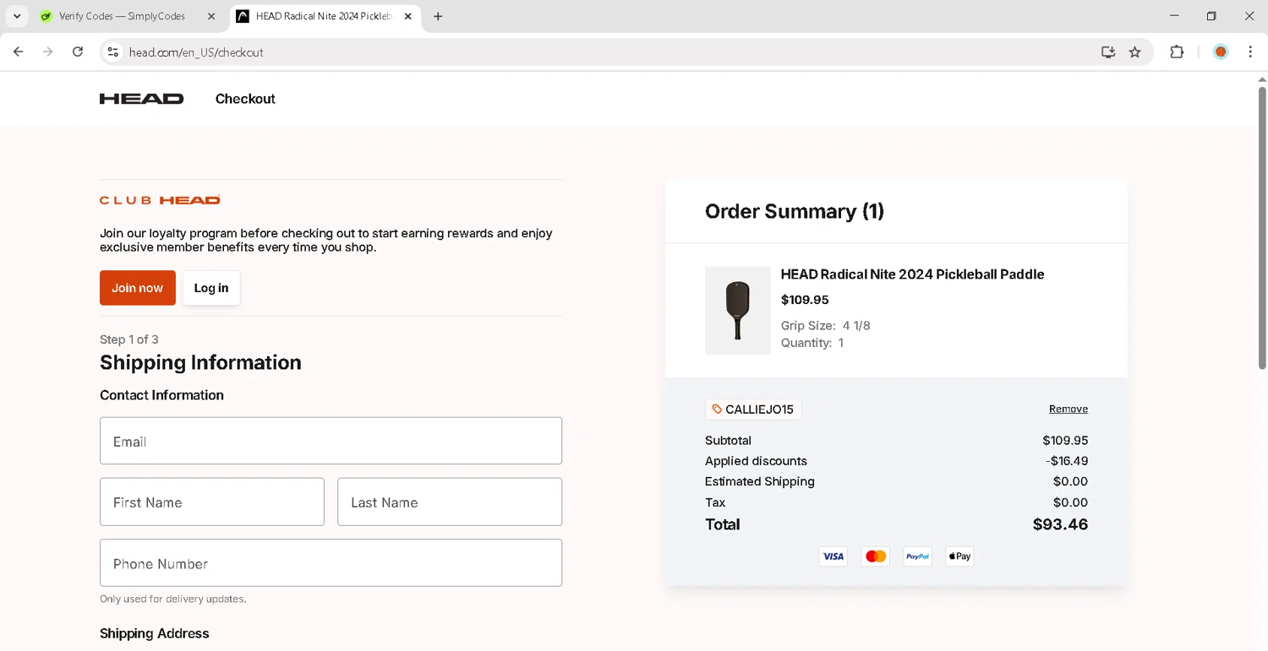
Task: View site information icon in address bar
Action: pos(112,52)
